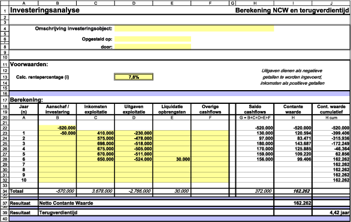Select column header H
The height and width of the screenshot is (222, 351).
(255, 3)
